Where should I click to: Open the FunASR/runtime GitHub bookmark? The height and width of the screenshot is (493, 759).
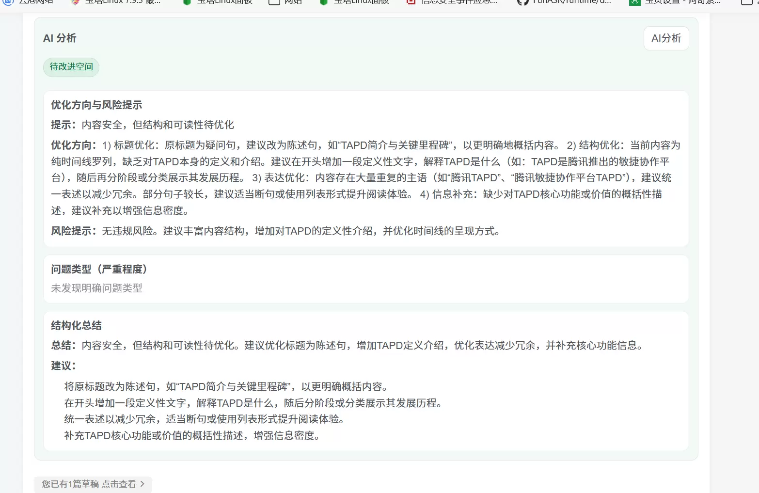click(565, 2)
